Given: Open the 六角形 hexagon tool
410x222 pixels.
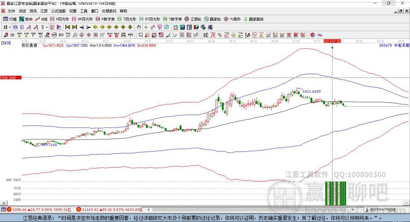Looking at the screenshot, I should pyautogui.click(x=232, y=19).
